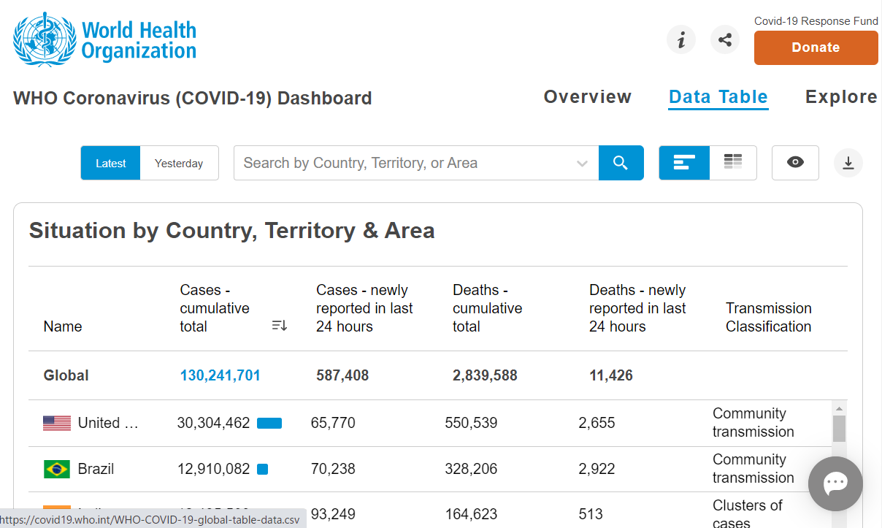882x528 pixels.
Task: Click the Covid-19 Response Fund label
Action: 816,21
